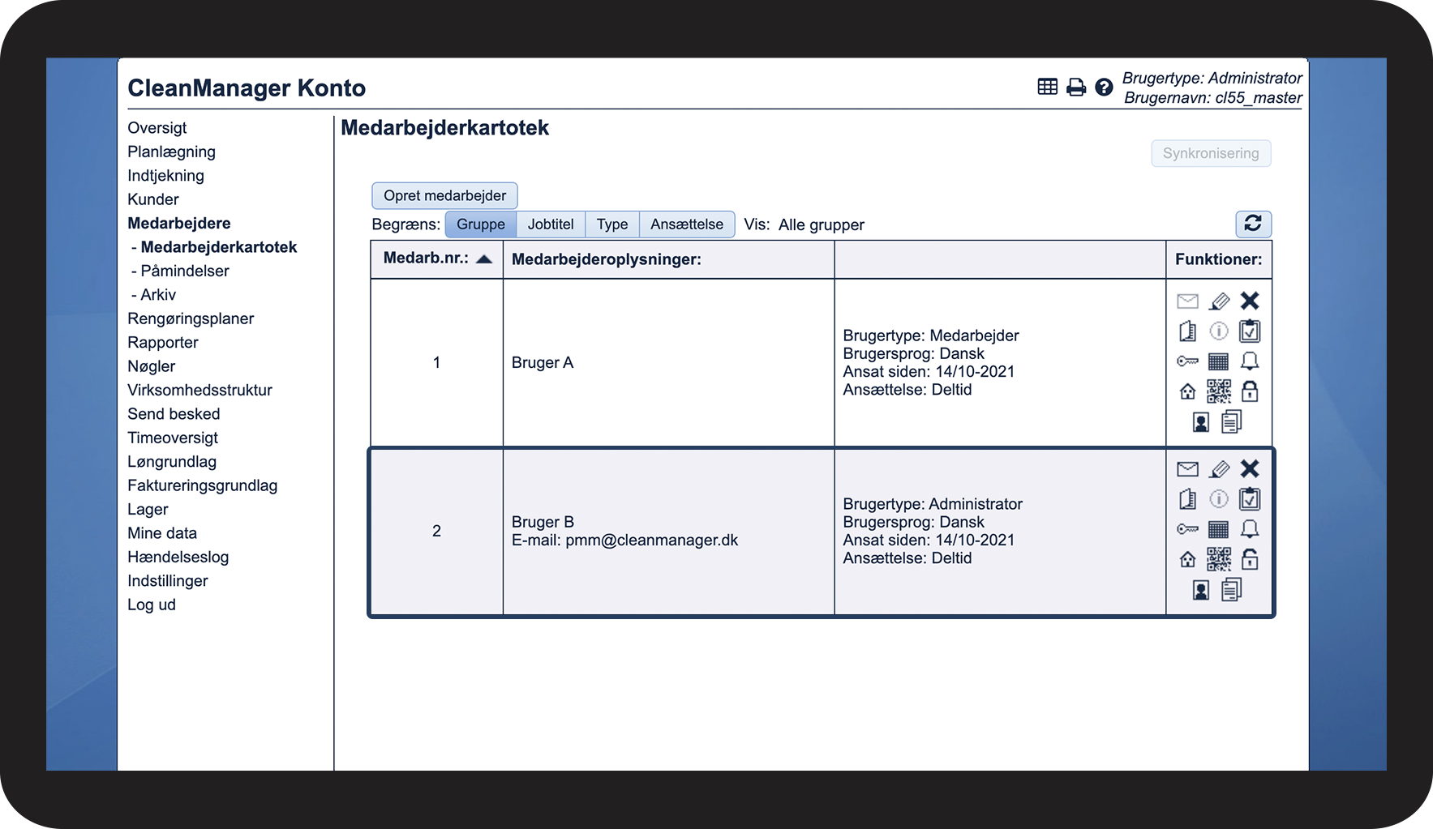Select the Gruppe filter option
Viewport: 1433px width, 829px height.
click(481, 224)
